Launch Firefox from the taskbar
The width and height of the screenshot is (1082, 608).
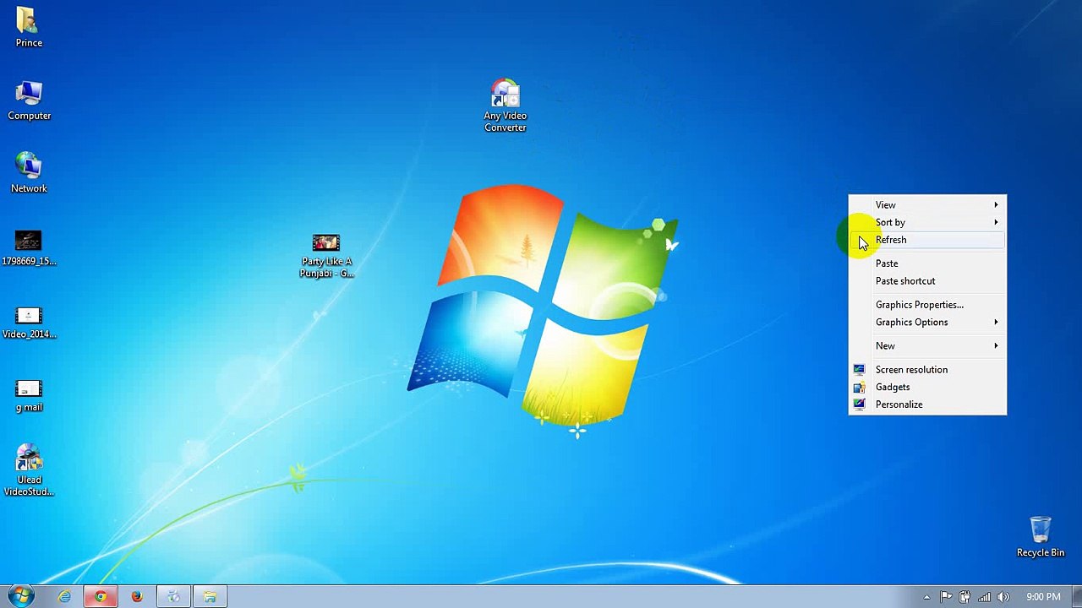(x=137, y=597)
